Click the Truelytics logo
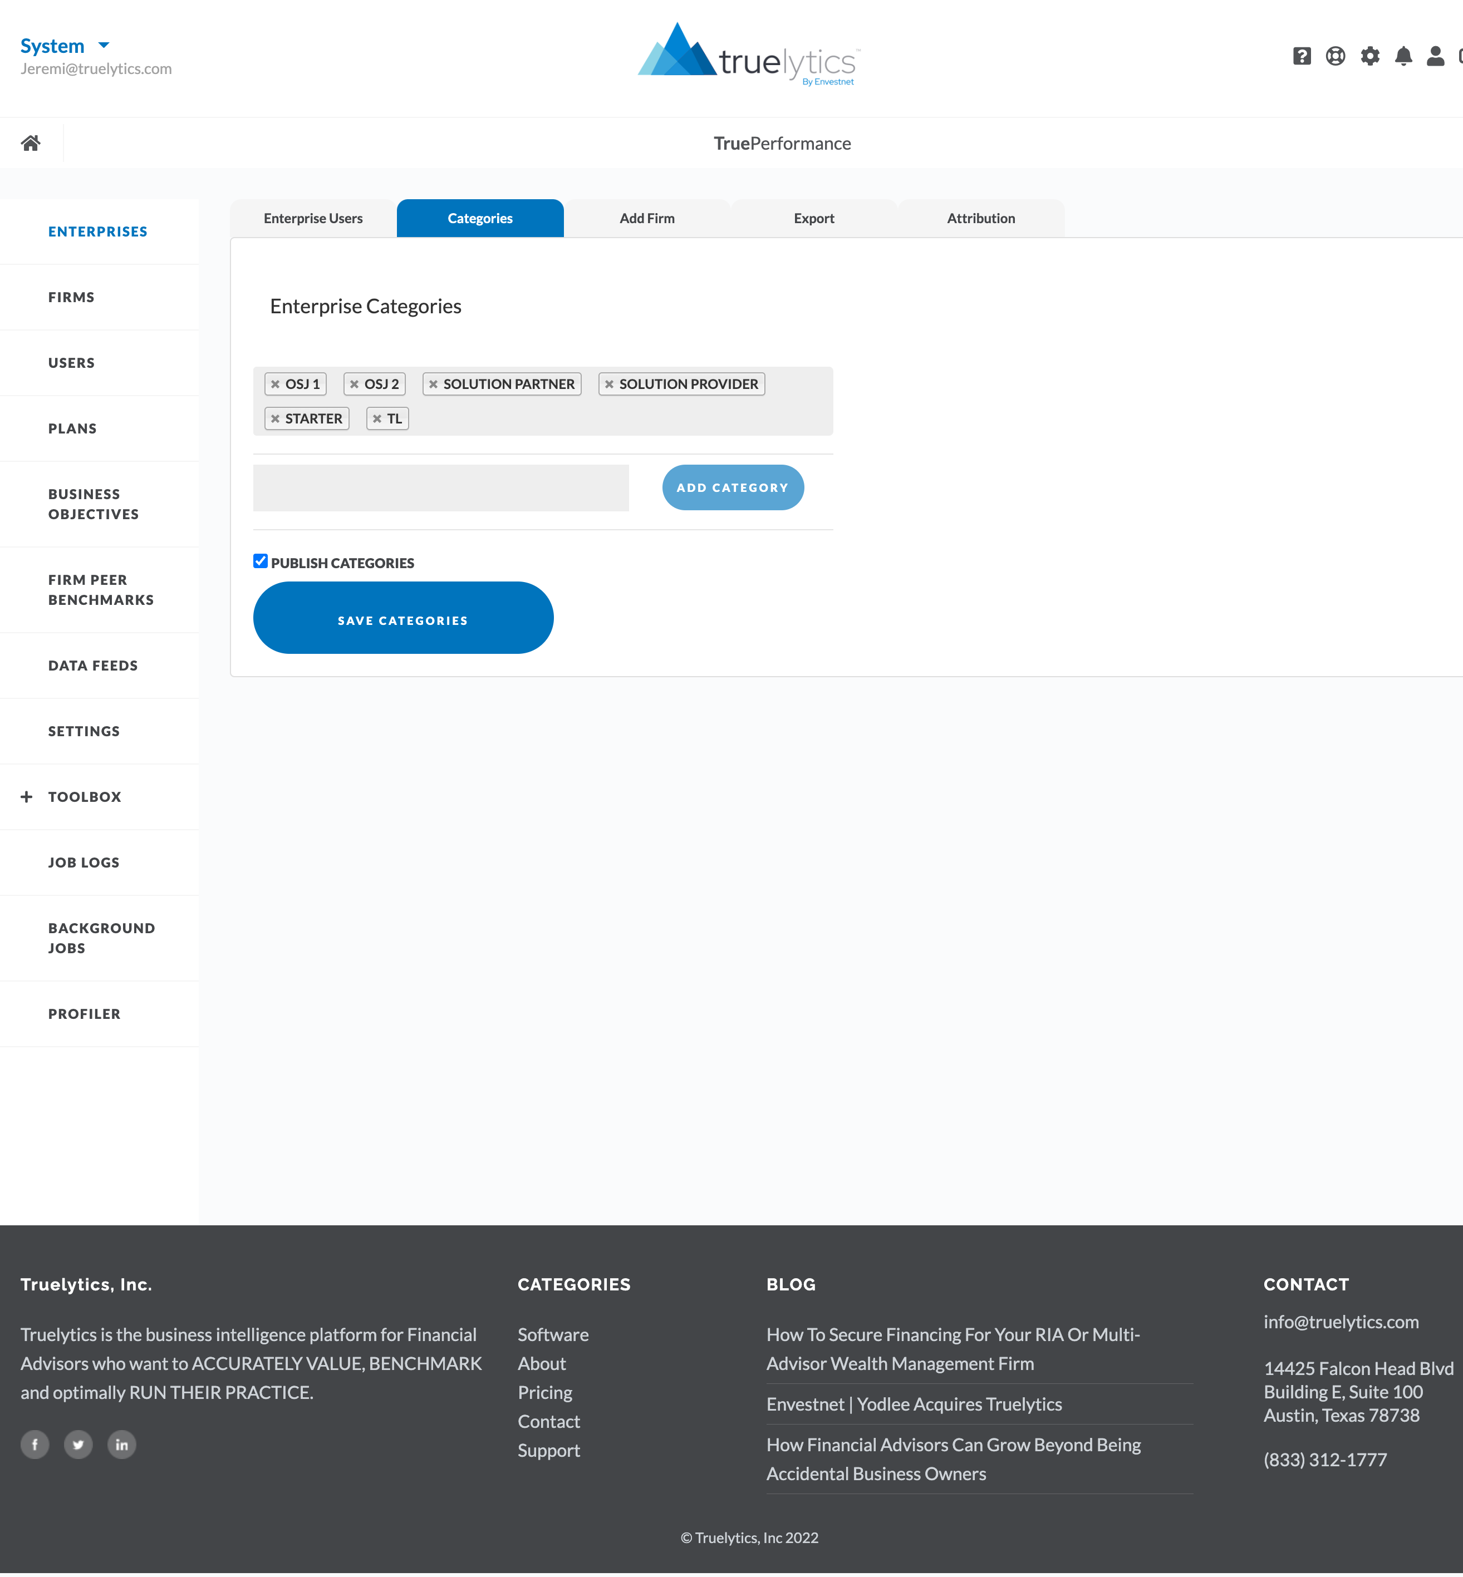 click(x=748, y=55)
